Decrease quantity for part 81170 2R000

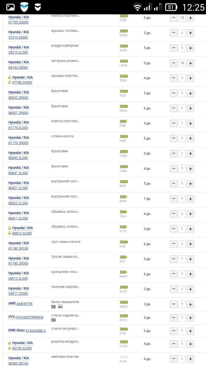[174, 138]
